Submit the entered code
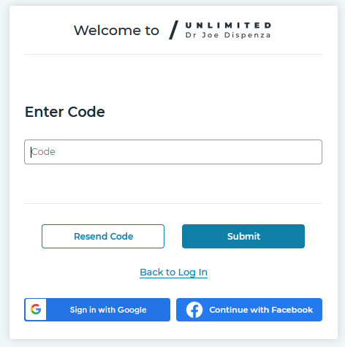The height and width of the screenshot is (347, 345). [x=243, y=236]
